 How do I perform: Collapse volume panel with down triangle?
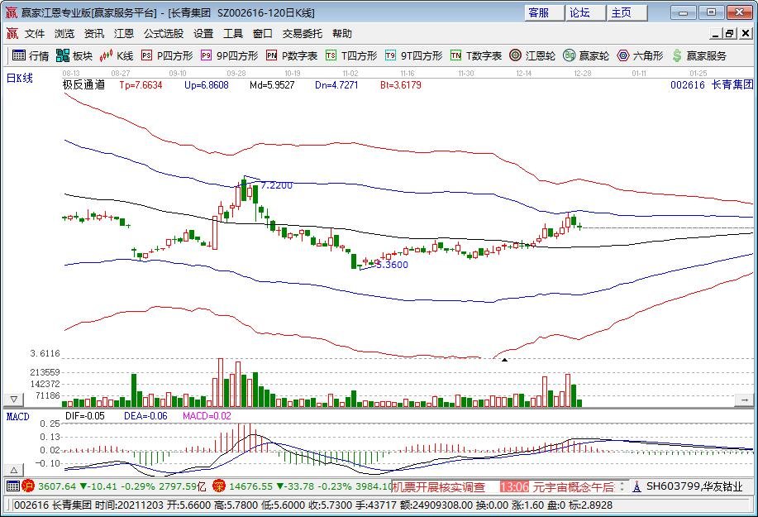(x=13, y=400)
